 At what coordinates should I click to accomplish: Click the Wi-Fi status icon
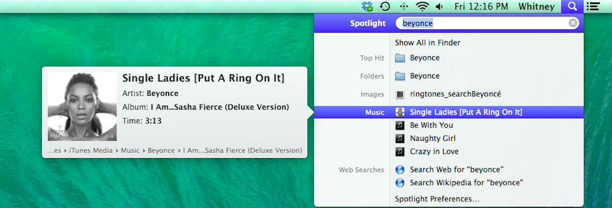[422, 7]
